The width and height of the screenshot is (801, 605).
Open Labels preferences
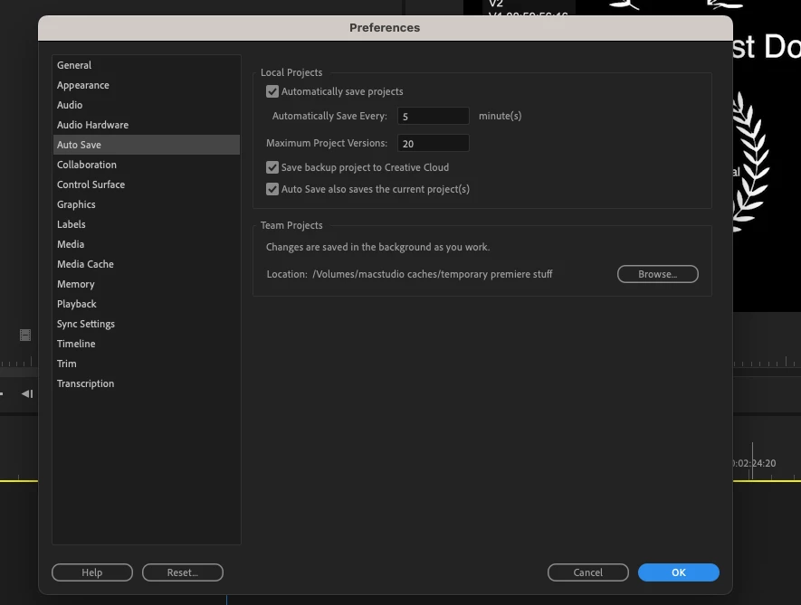click(147, 224)
